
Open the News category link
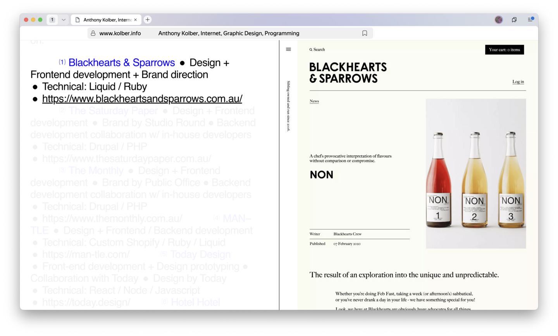[x=314, y=101]
